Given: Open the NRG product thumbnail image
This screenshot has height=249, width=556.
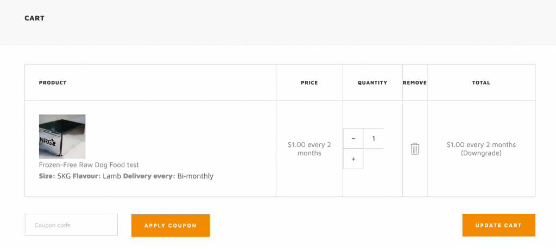Looking at the screenshot, I should [x=62, y=137].
